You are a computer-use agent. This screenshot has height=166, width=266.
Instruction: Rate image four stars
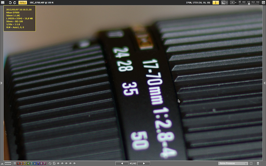pos(70,163)
